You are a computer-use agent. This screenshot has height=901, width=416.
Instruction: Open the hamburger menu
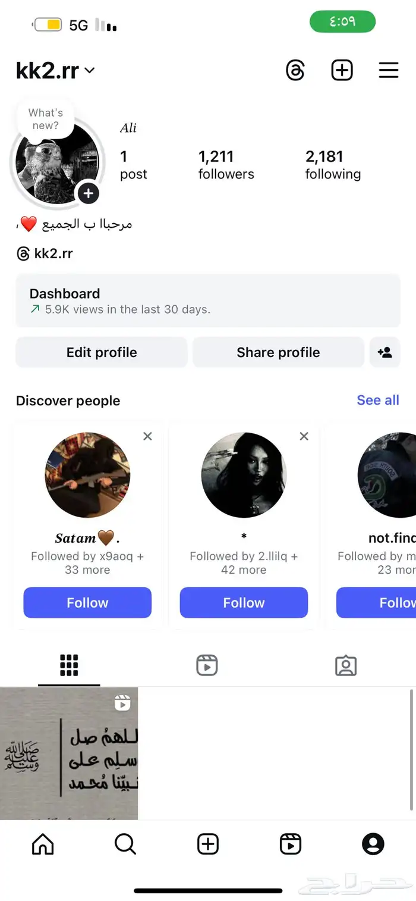click(x=388, y=70)
